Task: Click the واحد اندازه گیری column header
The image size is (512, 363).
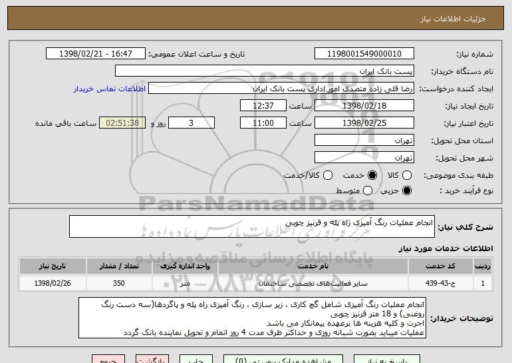Action: click(185, 266)
